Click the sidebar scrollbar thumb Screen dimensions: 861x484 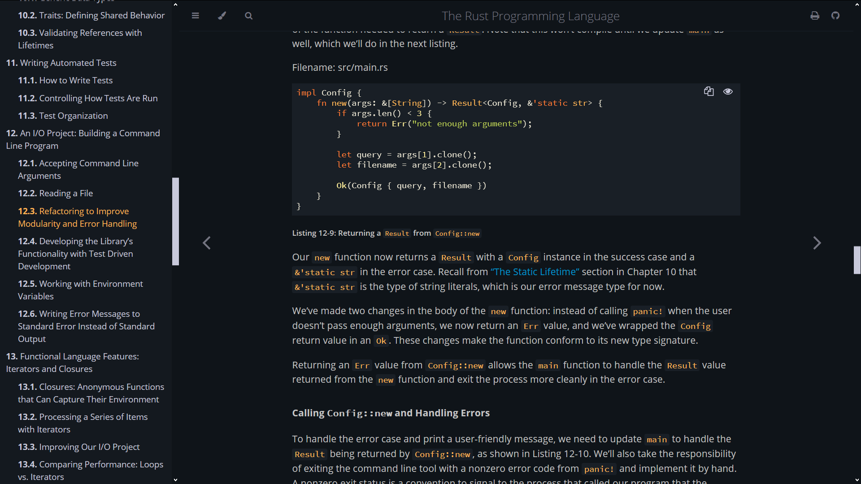(x=175, y=221)
